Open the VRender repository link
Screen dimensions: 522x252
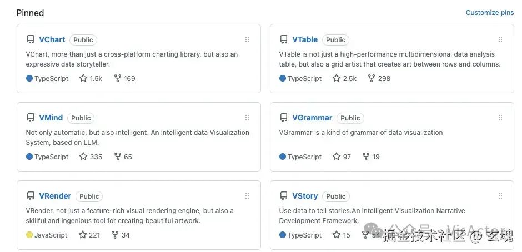tap(55, 196)
